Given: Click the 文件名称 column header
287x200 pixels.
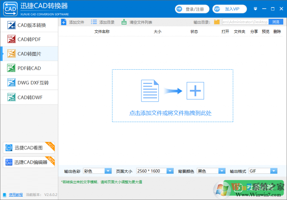Looking at the screenshot, I should 102,32.
